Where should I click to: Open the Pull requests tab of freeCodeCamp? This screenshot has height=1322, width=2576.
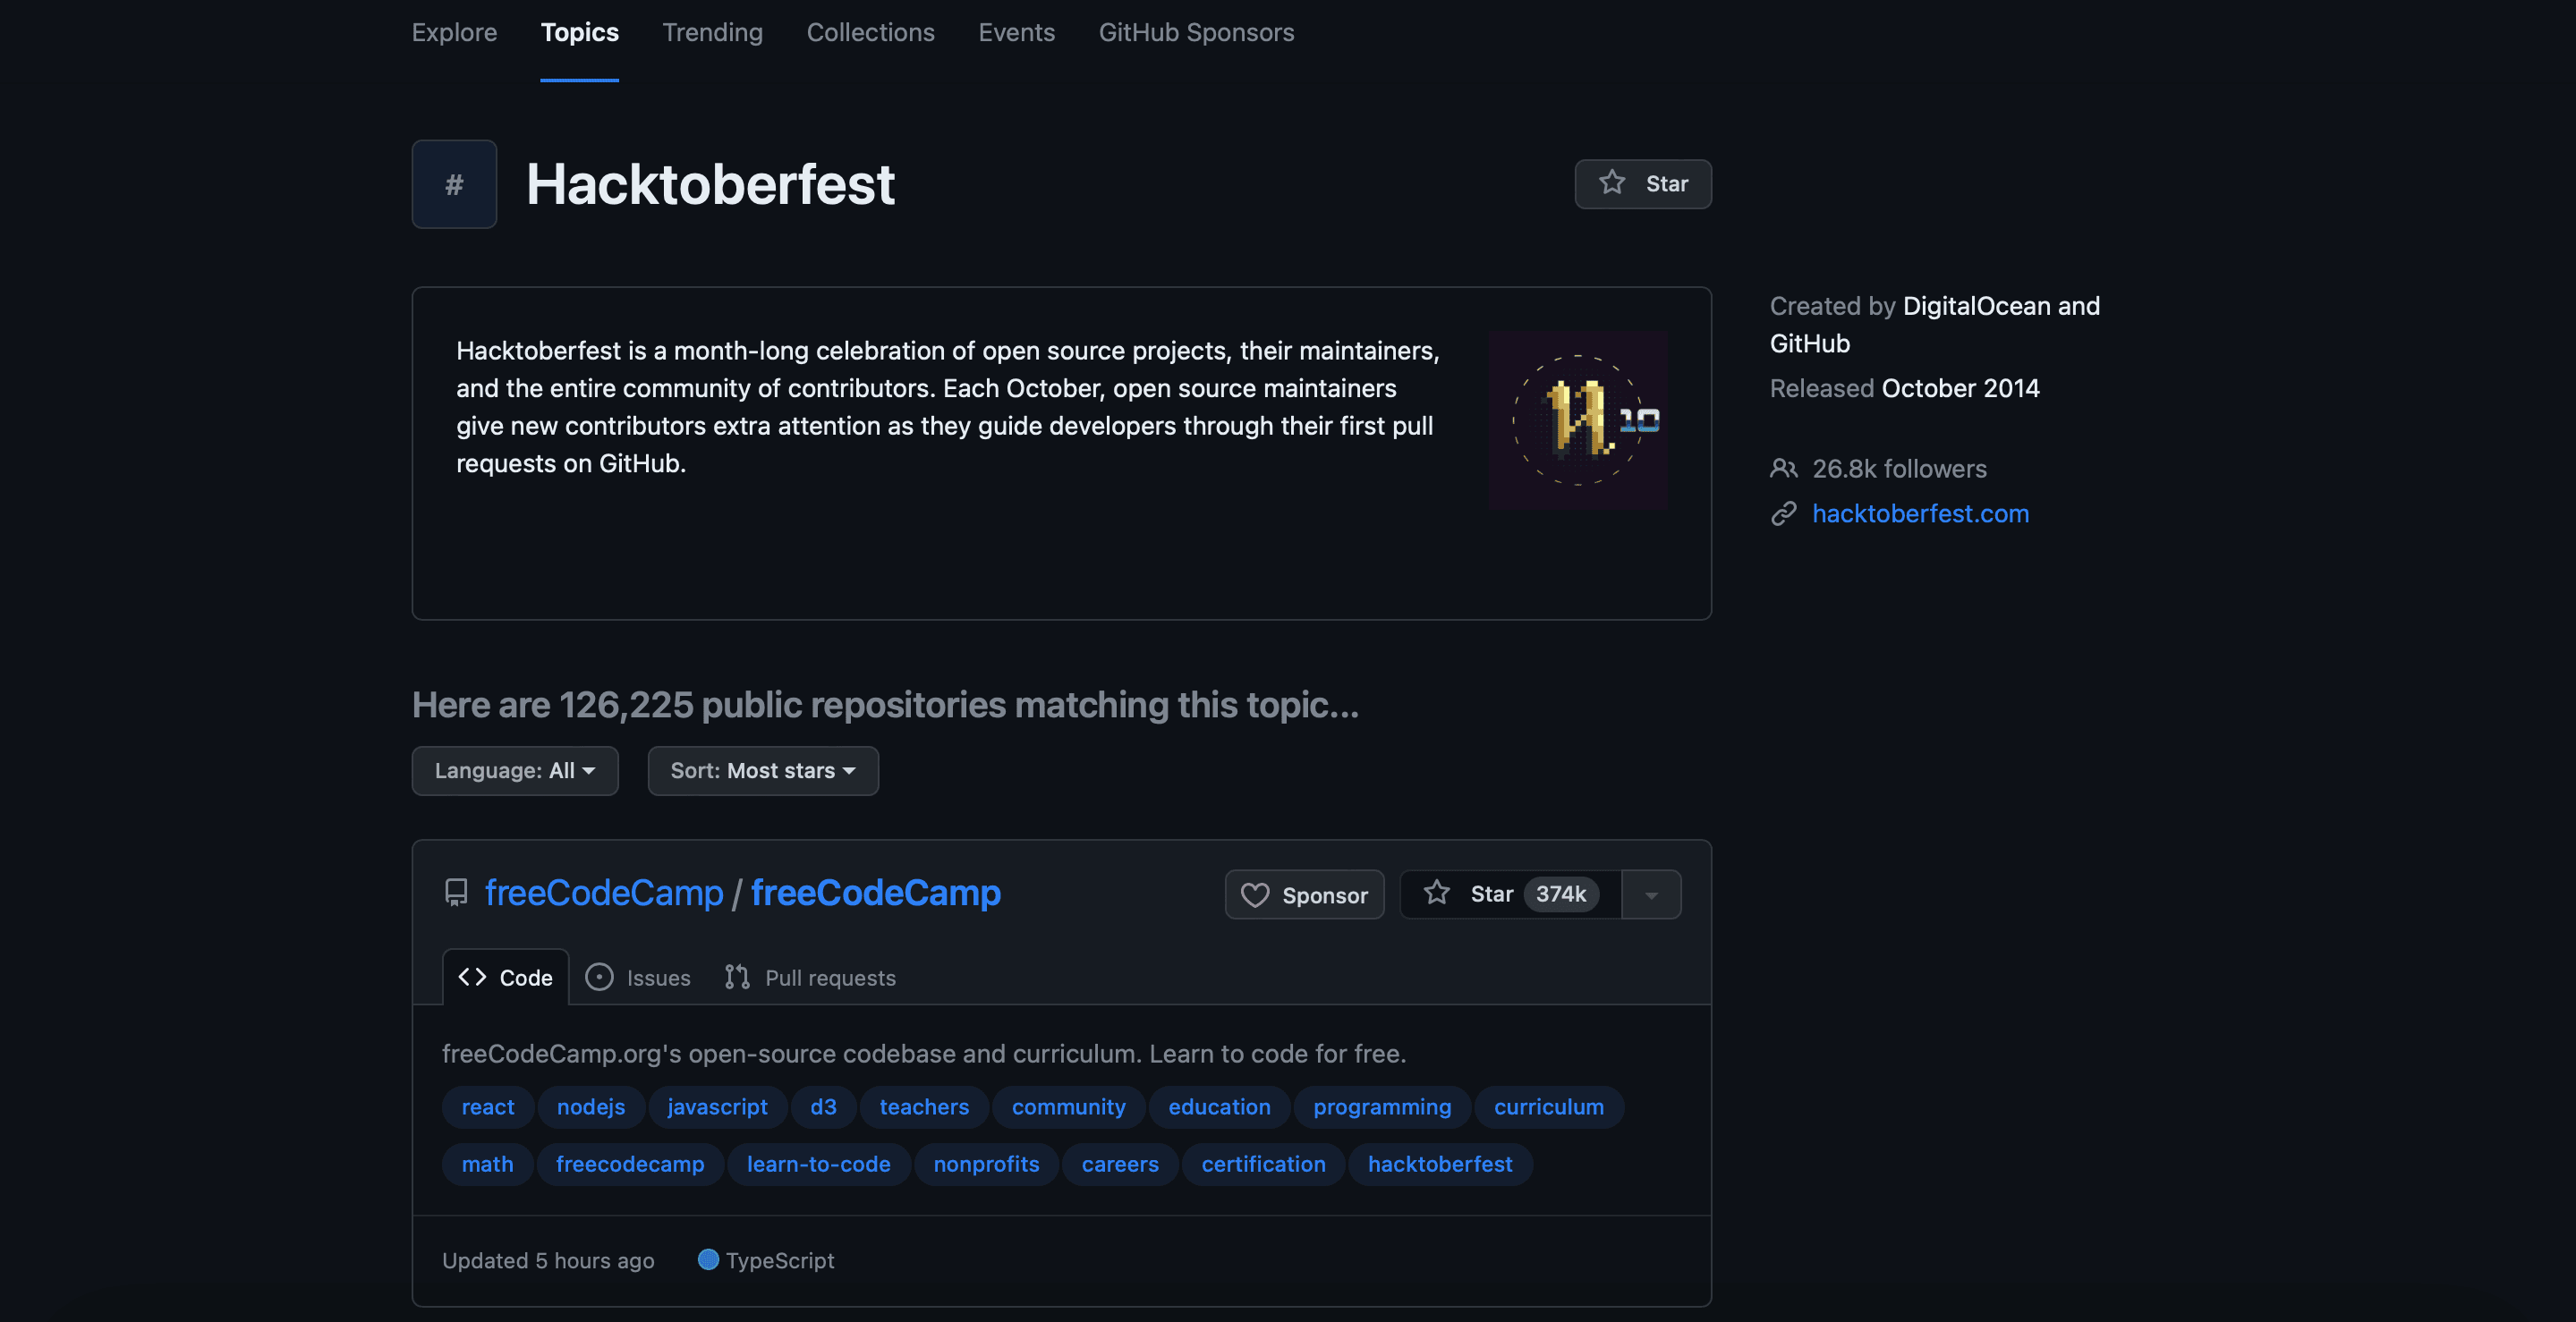[810, 977]
